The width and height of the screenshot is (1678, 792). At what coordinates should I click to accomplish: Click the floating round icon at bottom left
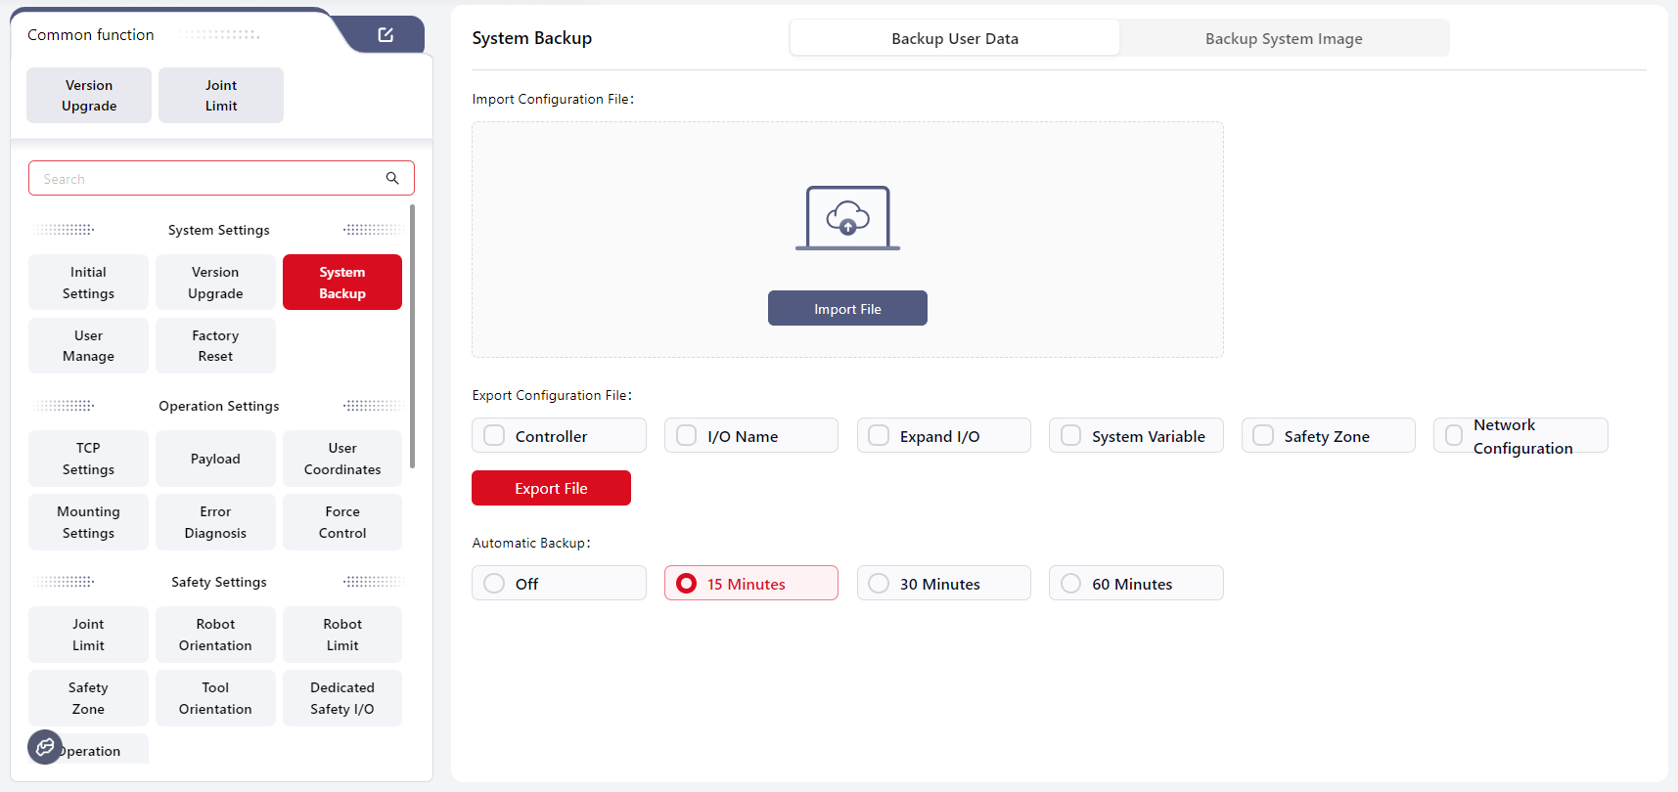45,747
